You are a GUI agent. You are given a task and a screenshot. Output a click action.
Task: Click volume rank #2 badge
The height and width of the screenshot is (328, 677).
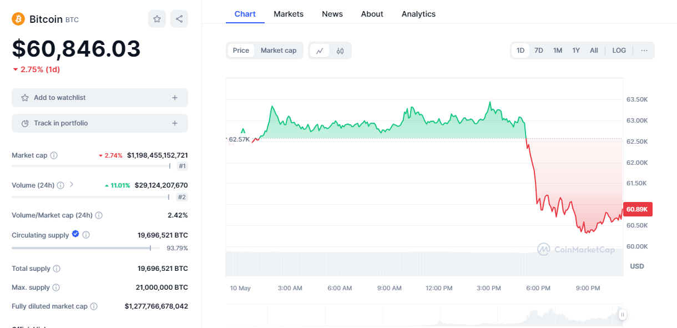182,197
